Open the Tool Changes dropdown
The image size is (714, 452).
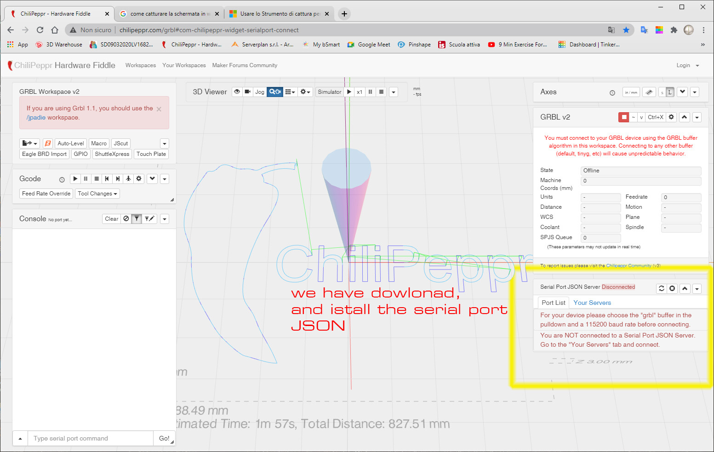[x=97, y=194]
